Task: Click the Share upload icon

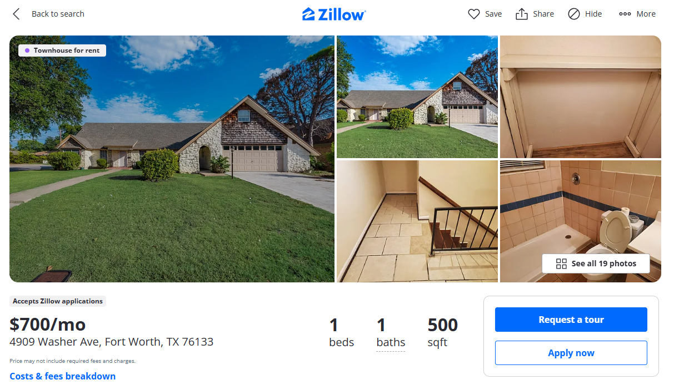Action: pos(522,14)
